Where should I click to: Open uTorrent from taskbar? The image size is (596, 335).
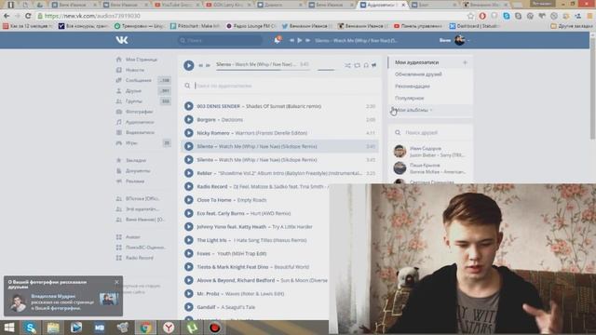(192, 328)
